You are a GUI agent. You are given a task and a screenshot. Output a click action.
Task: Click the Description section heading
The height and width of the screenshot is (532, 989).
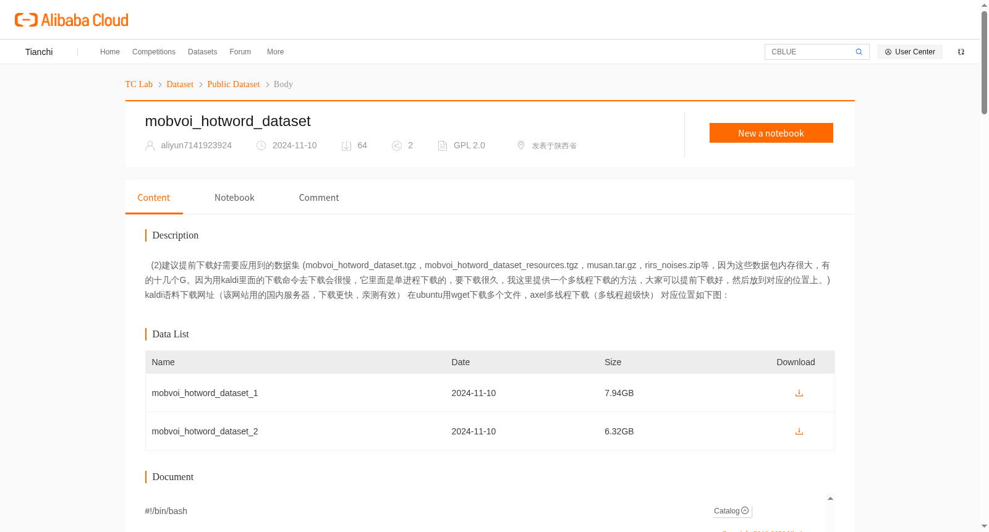[x=176, y=235]
